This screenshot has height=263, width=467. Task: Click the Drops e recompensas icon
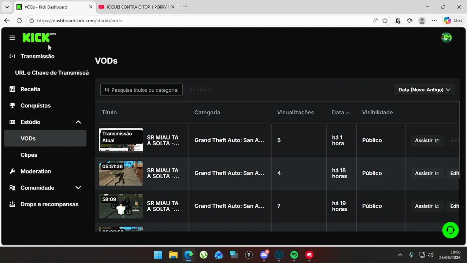12,204
